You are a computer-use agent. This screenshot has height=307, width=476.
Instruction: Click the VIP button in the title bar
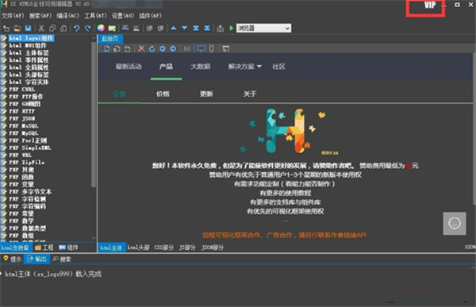point(430,6)
